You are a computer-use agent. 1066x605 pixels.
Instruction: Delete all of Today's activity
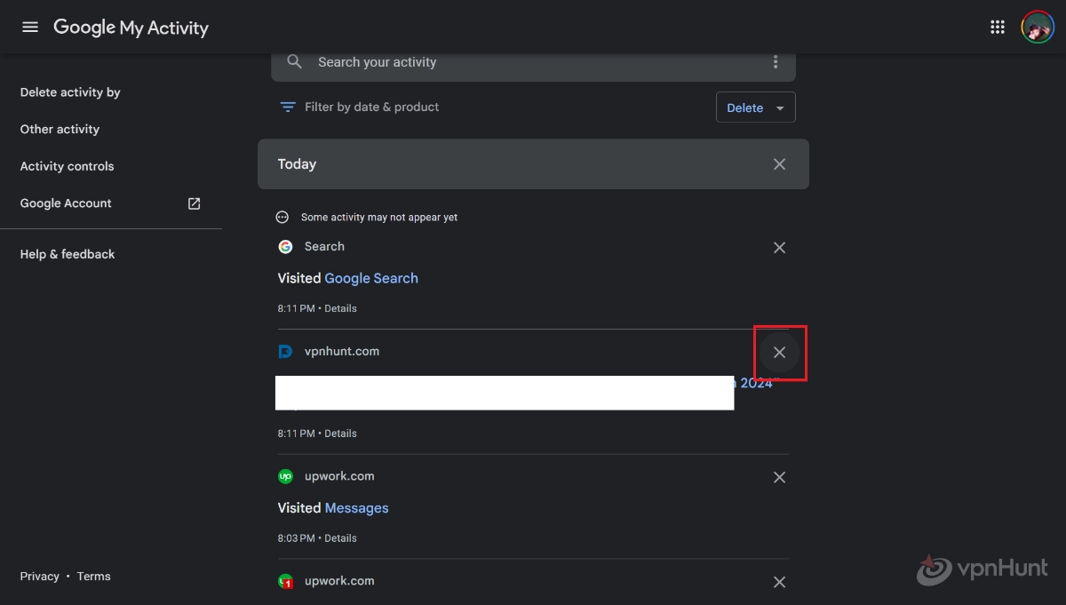(779, 164)
